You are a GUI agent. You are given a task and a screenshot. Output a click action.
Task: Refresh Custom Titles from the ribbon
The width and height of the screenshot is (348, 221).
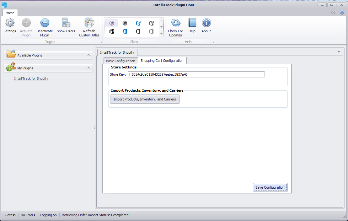coord(89,28)
